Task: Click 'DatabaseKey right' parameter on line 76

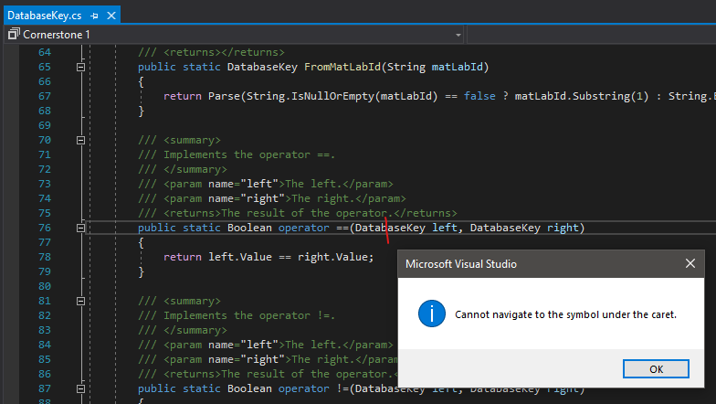Action: tap(524, 229)
